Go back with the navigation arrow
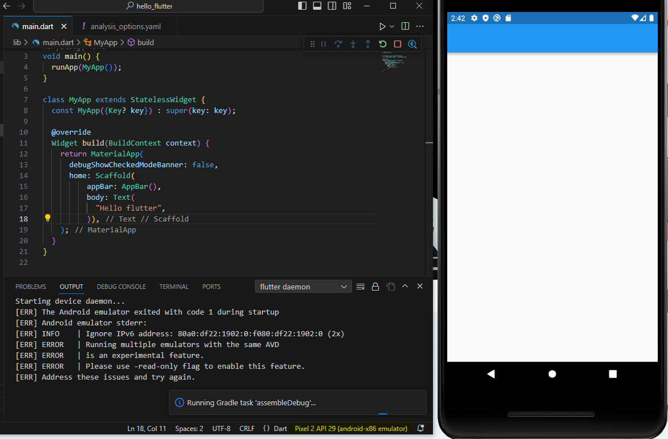 pos(6,6)
